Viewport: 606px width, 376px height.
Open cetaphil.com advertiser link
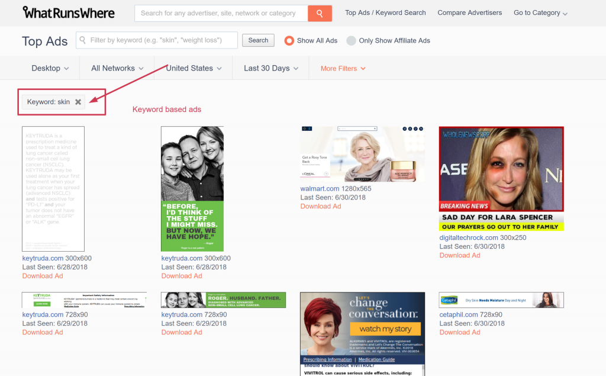pyautogui.click(x=459, y=315)
